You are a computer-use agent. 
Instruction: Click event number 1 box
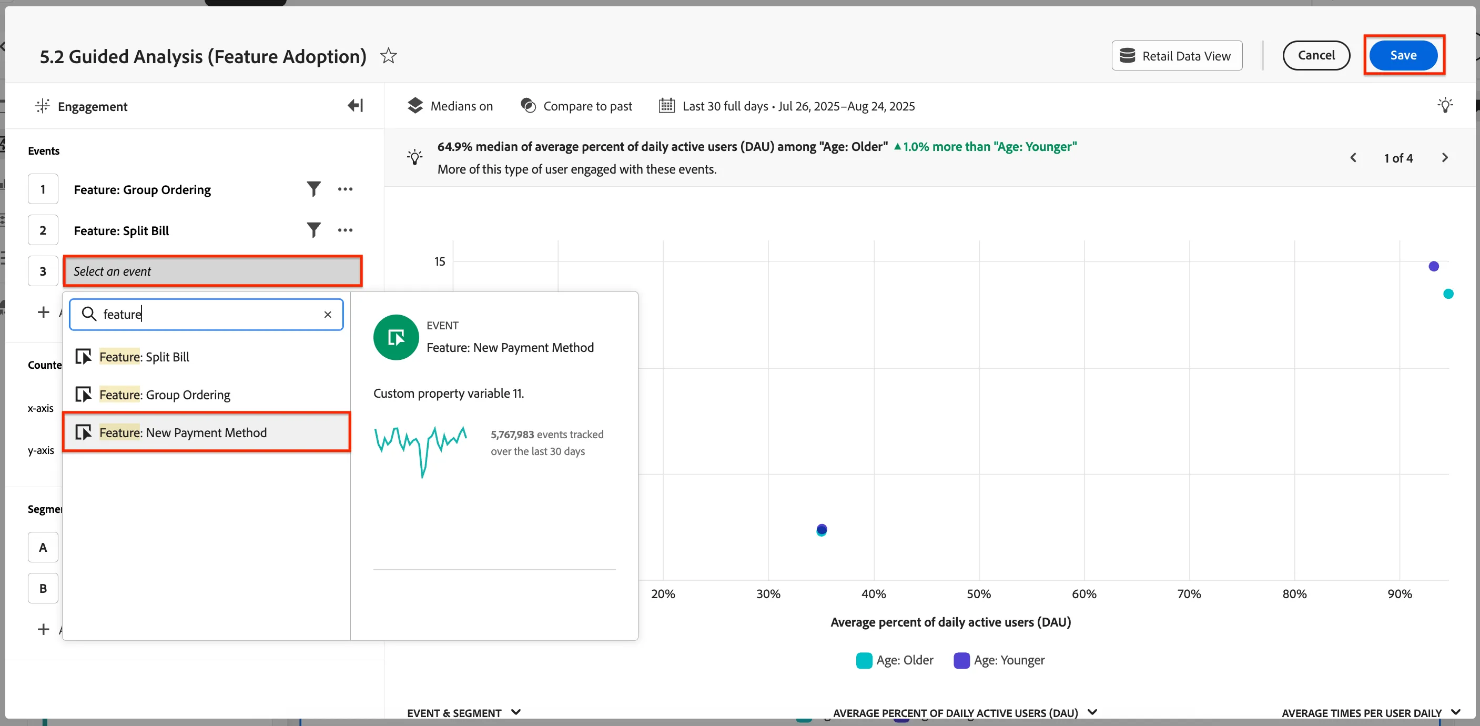tap(43, 189)
